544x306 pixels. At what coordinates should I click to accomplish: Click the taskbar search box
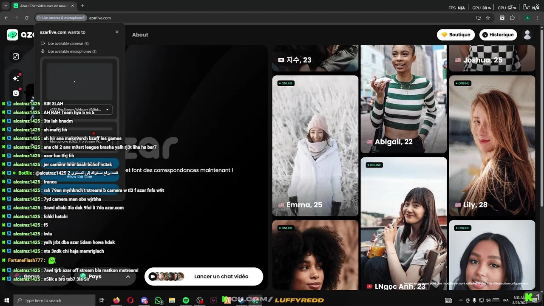(54, 300)
